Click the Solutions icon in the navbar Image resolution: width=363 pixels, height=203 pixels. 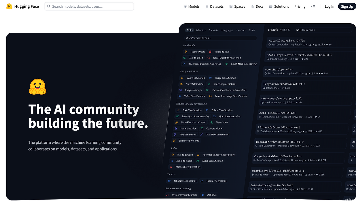pos(271,6)
